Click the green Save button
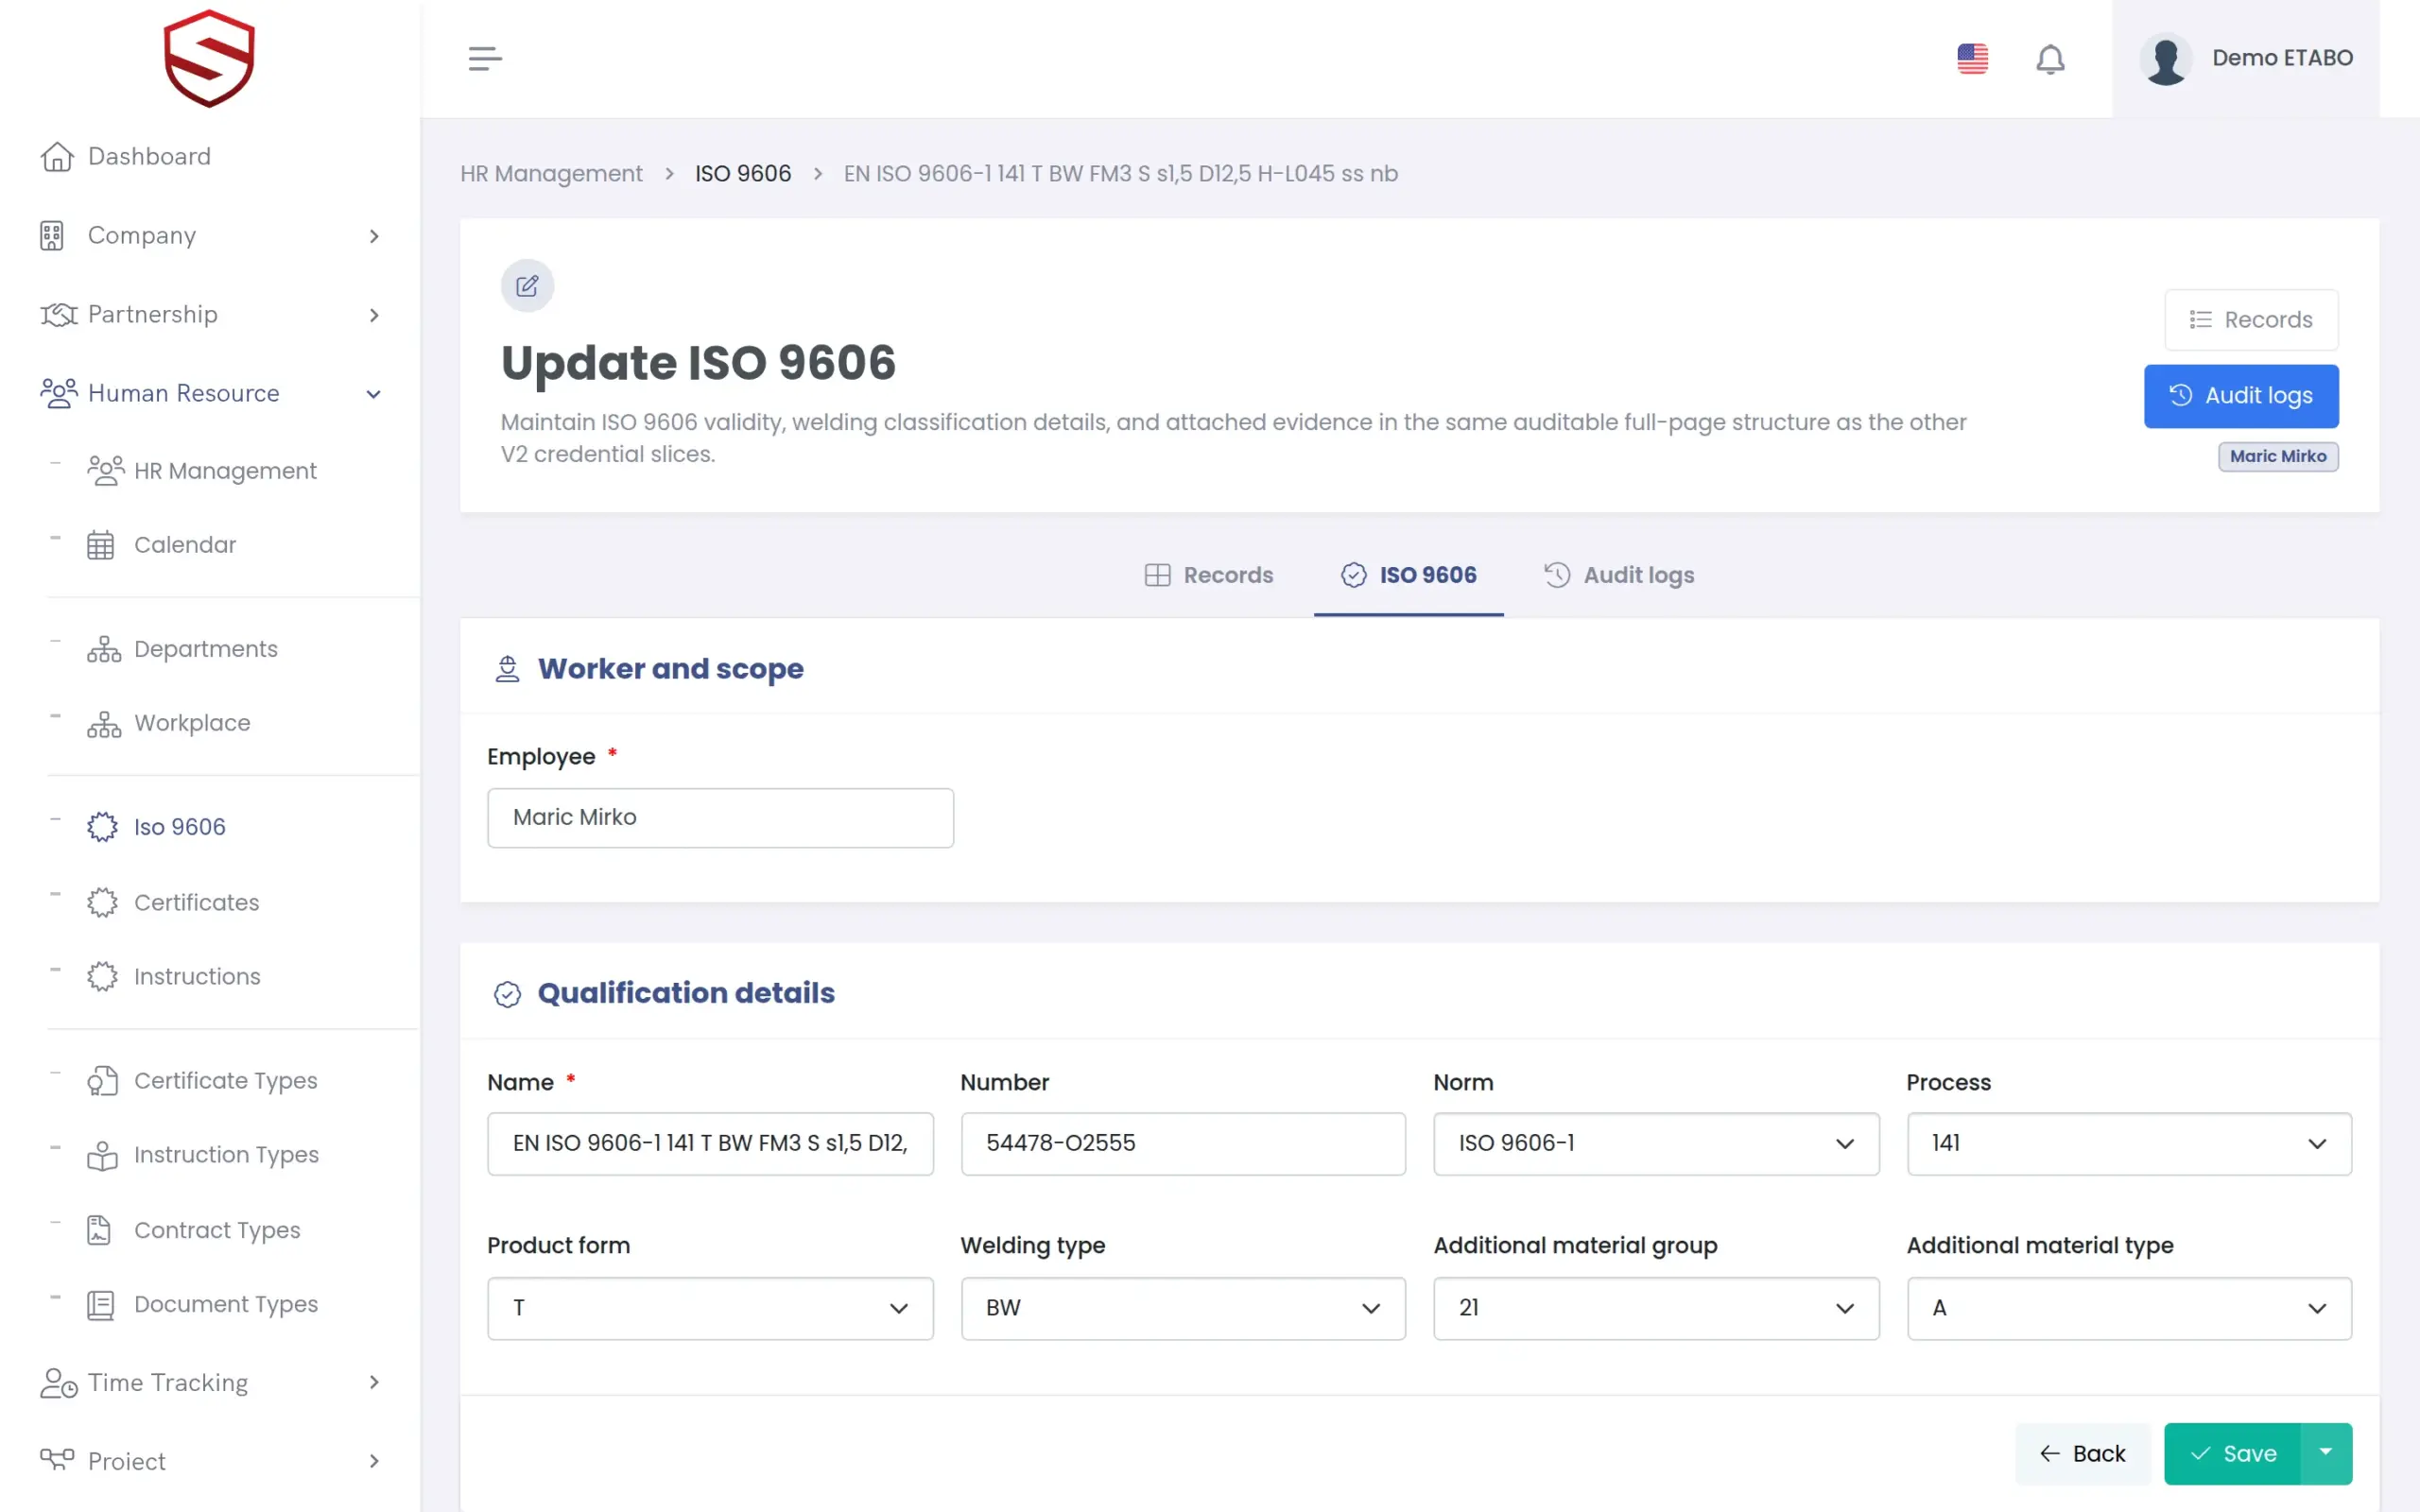Image resolution: width=2420 pixels, height=1512 pixels. pyautogui.click(x=2232, y=1453)
